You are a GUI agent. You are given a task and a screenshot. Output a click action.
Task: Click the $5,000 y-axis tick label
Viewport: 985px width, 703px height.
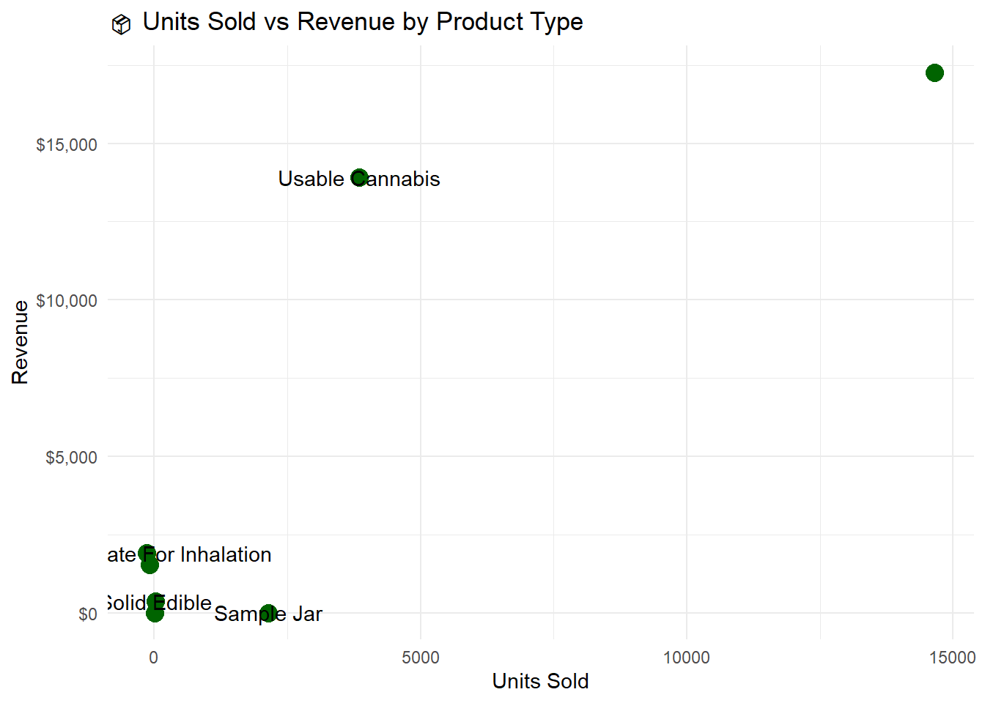pyautogui.click(x=71, y=458)
